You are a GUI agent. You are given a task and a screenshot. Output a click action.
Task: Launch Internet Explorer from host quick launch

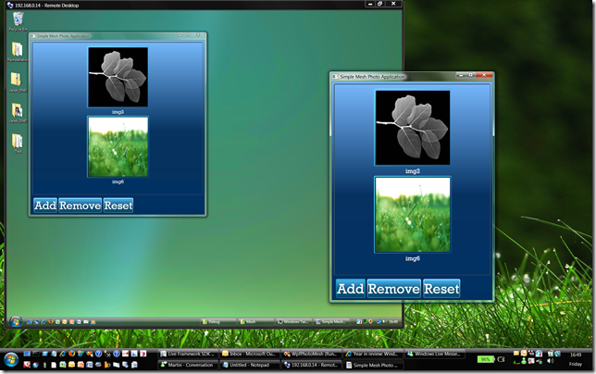coord(63,354)
